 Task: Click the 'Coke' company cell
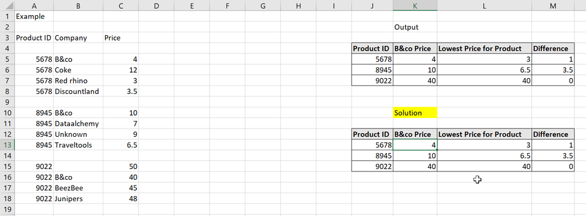coord(78,70)
